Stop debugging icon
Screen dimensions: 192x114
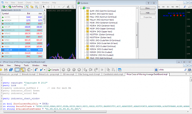pos(79,70)
